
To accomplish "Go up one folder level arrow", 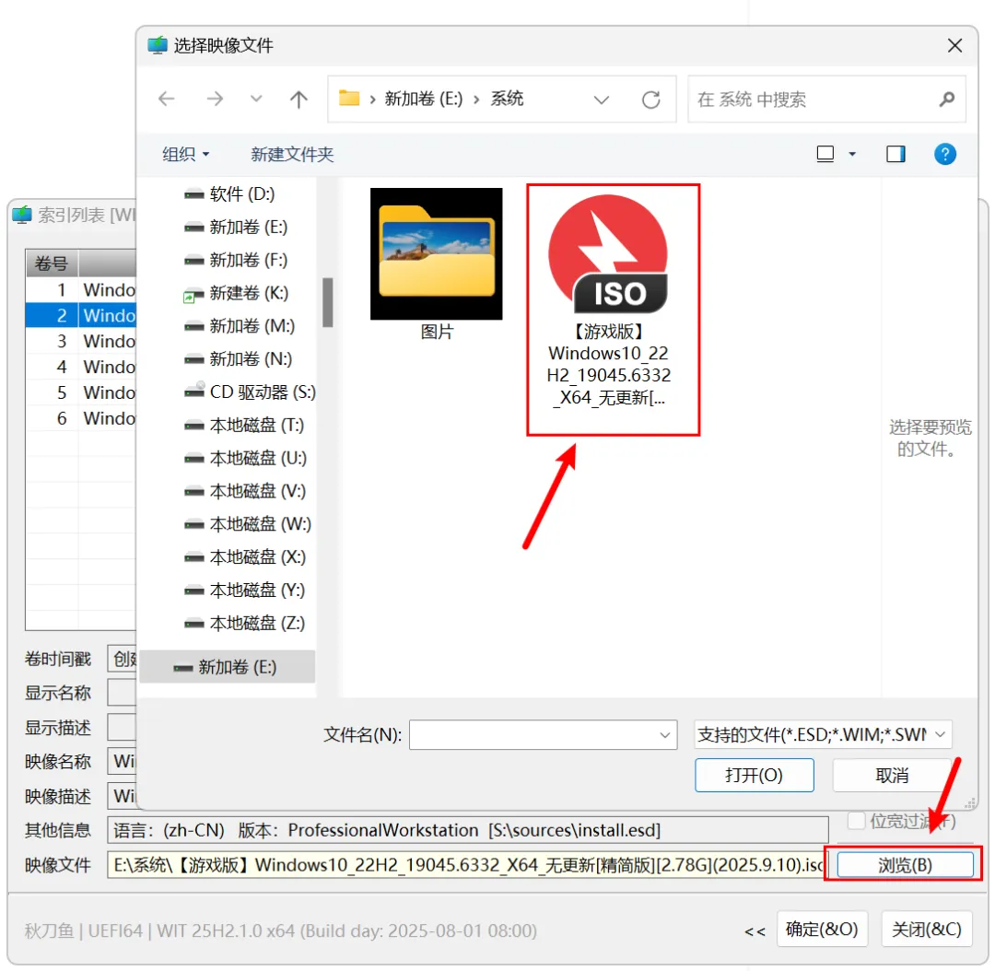I will (298, 99).
